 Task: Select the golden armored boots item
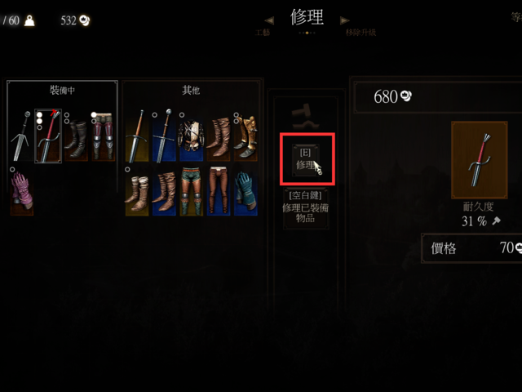tap(246, 136)
